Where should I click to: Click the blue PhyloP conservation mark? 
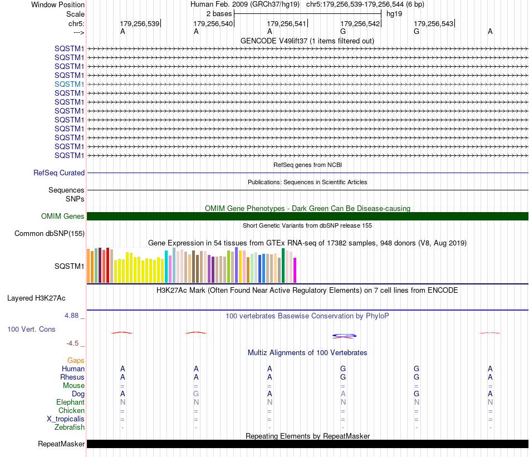[x=344, y=335]
